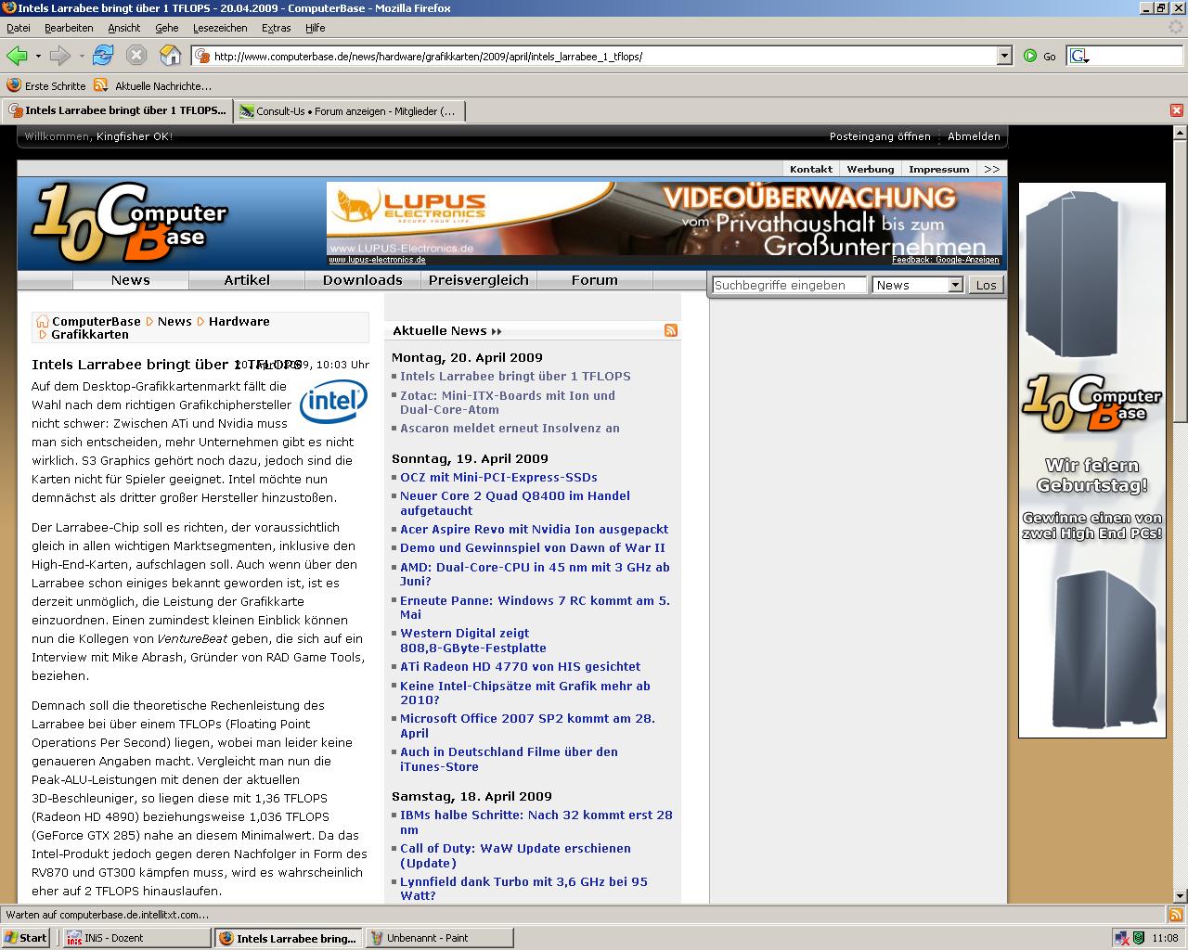Click the Erste Schritte bookmark
The image size is (1188, 950).
(x=46, y=85)
